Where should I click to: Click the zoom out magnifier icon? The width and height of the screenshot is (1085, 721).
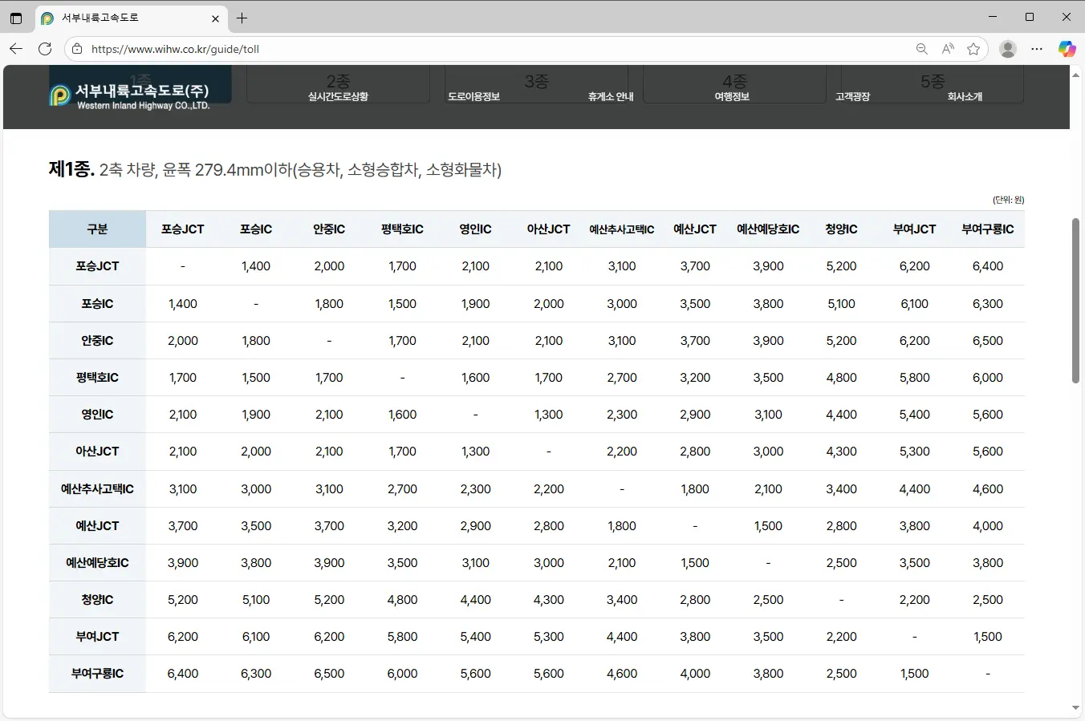[x=922, y=49]
